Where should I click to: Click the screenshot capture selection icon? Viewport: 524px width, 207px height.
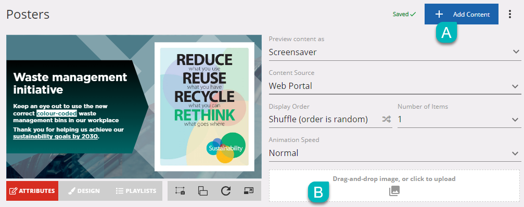click(x=180, y=191)
